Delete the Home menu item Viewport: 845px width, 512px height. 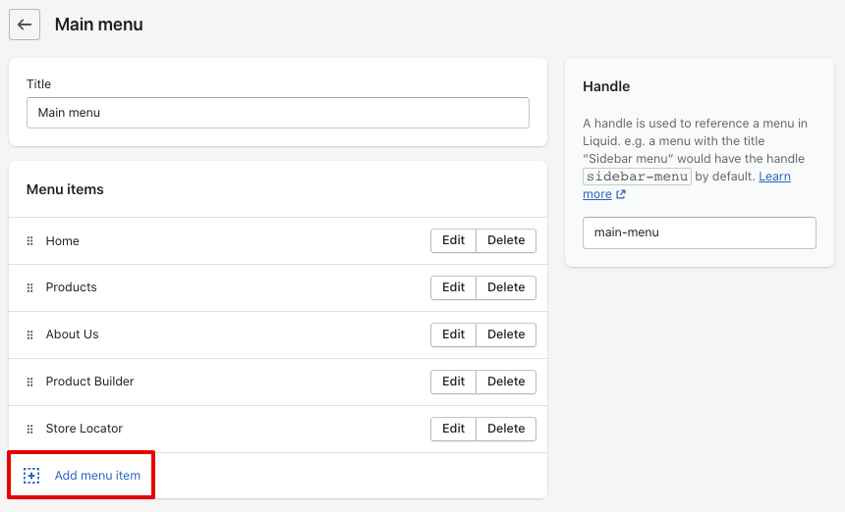pos(506,241)
